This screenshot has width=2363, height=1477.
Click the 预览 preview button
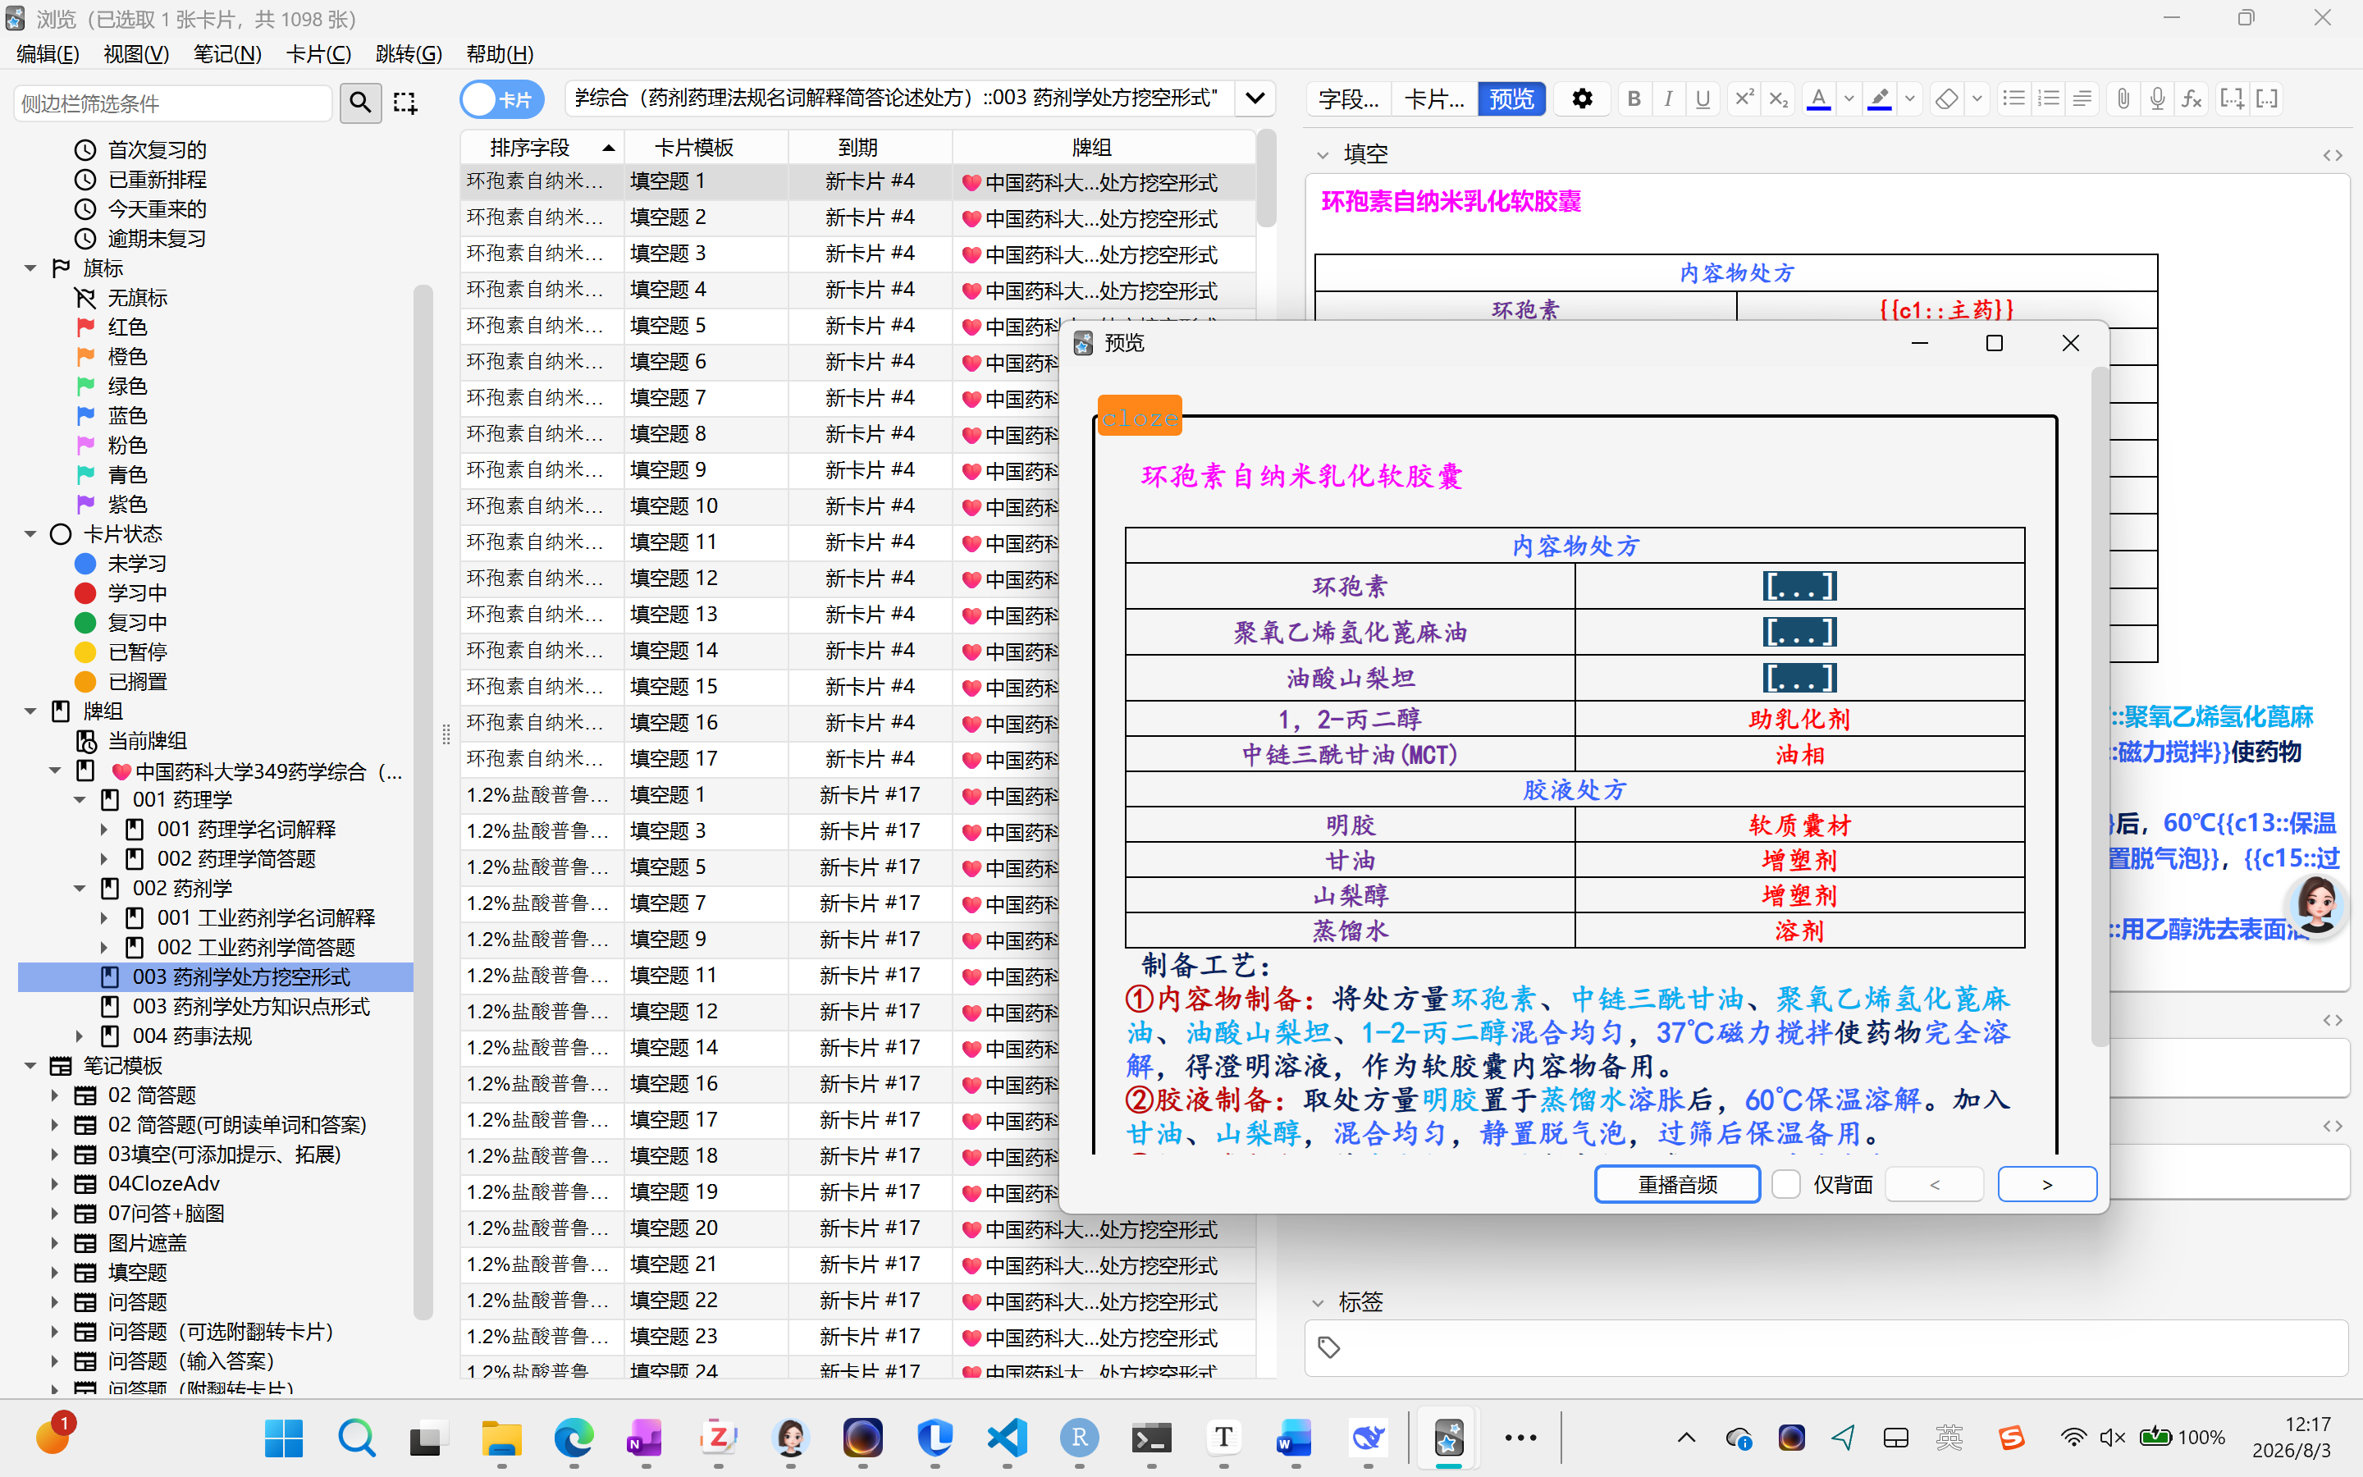[1511, 98]
